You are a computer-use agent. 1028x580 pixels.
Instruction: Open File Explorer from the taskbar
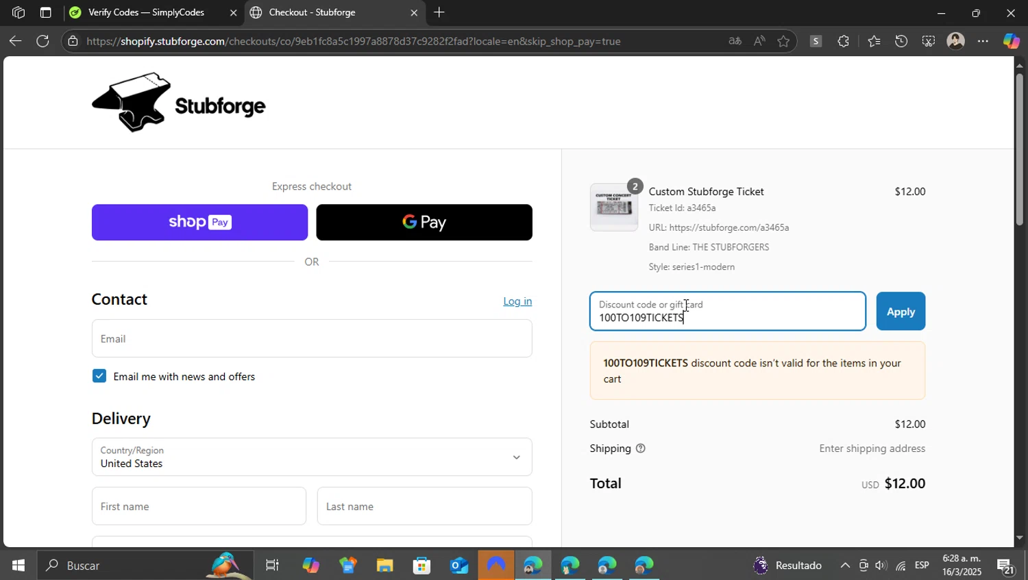coord(384,566)
